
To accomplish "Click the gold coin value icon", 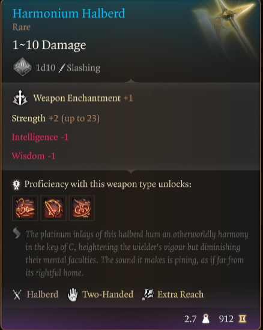I will [x=243, y=319].
